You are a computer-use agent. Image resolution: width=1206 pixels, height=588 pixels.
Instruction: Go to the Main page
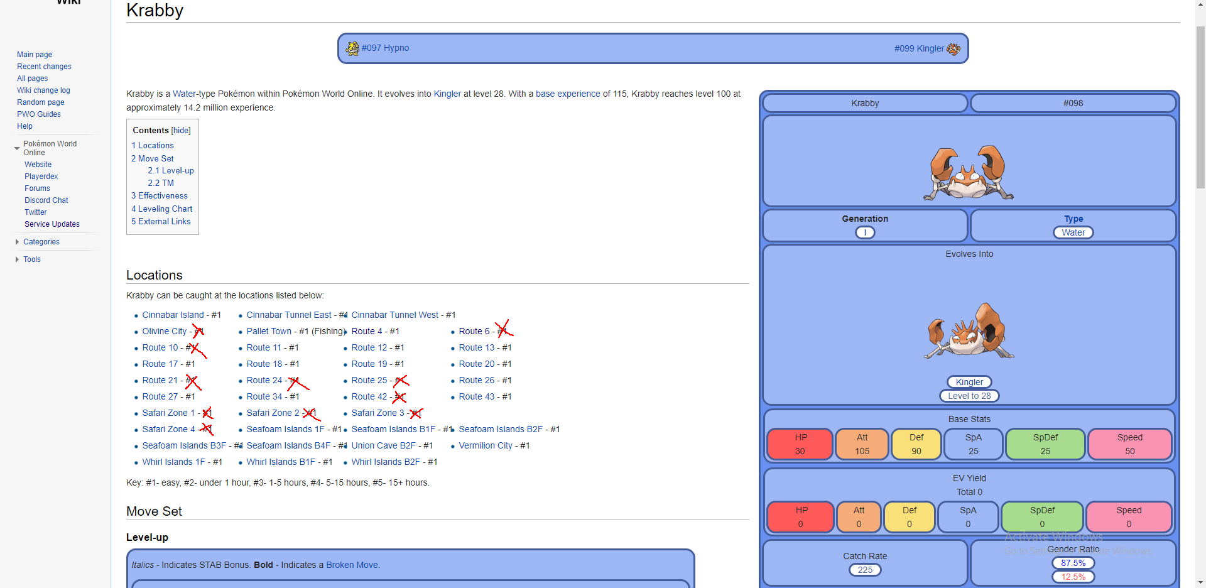(x=35, y=55)
